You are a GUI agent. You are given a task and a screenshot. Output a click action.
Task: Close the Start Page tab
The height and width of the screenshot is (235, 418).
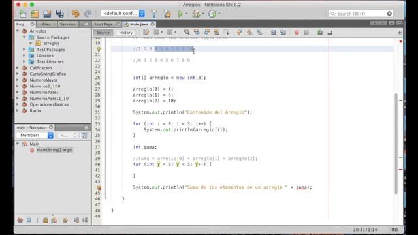click(118, 24)
